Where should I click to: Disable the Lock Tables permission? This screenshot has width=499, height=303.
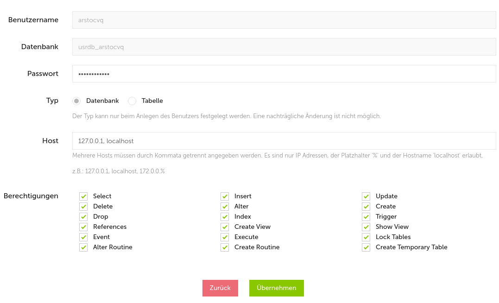366,237
